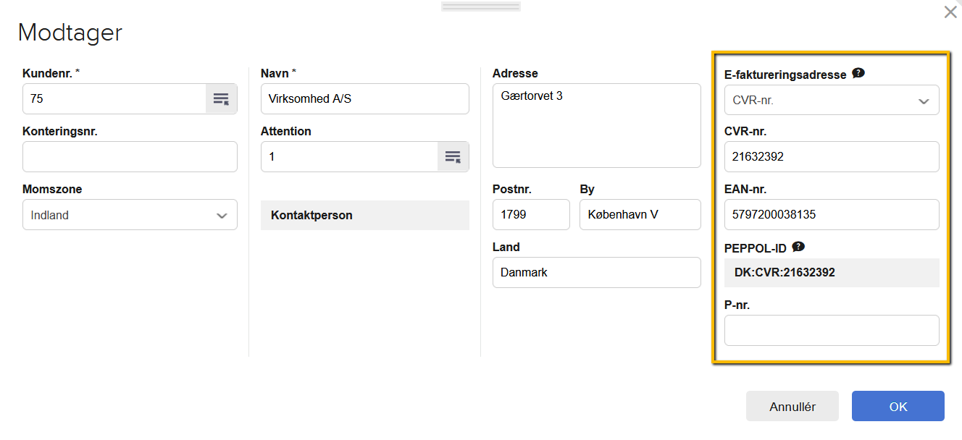The image size is (962, 440).
Task: Click the Adresse text area
Action: point(596,126)
